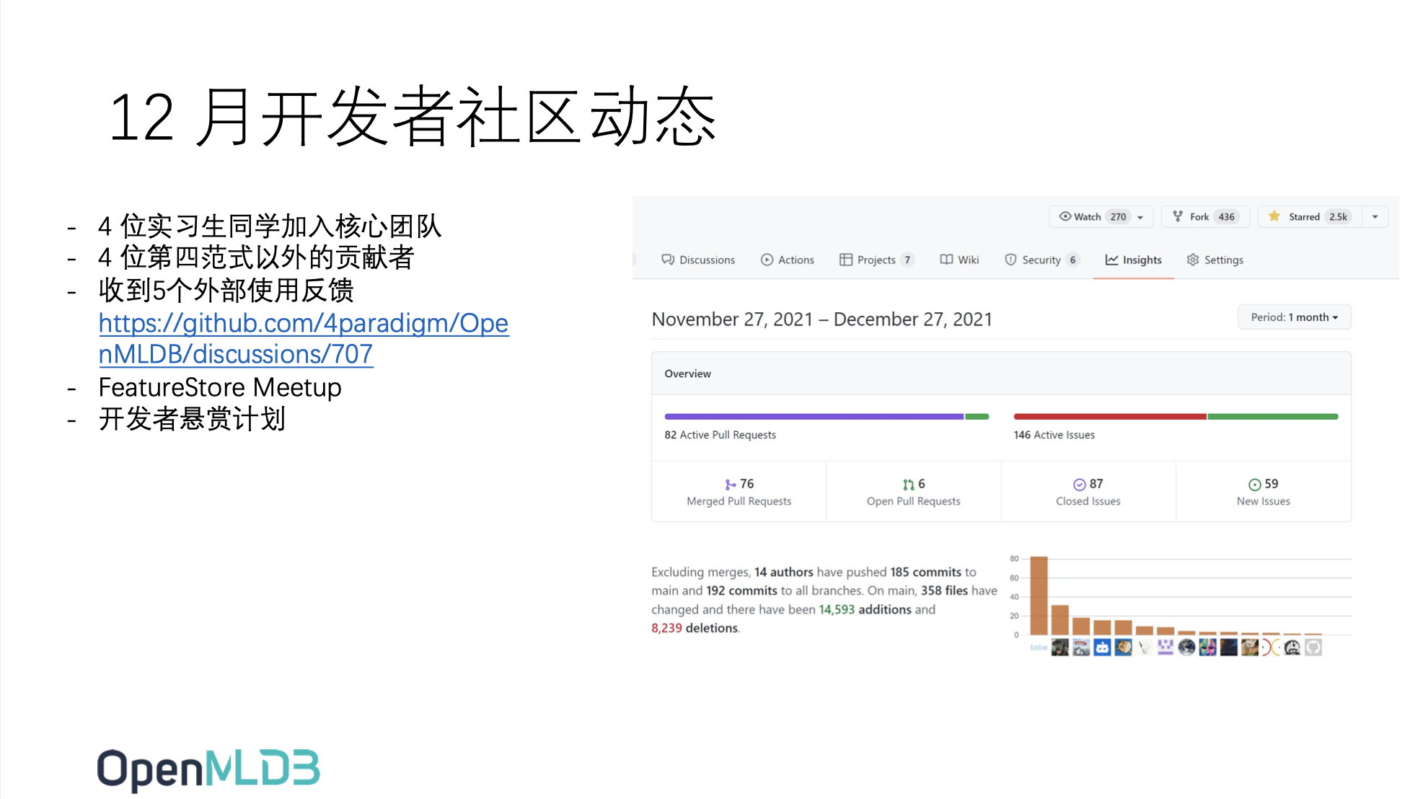Click the purple pull requests progress bar
The height and width of the screenshot is (799, 1428).
[x=814, y=417]
